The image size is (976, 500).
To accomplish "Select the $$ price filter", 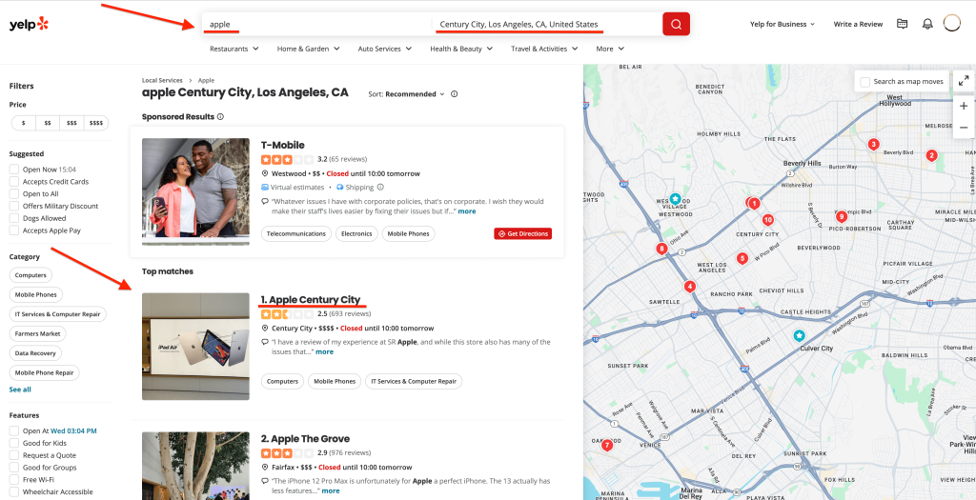I will pos(48,123).
